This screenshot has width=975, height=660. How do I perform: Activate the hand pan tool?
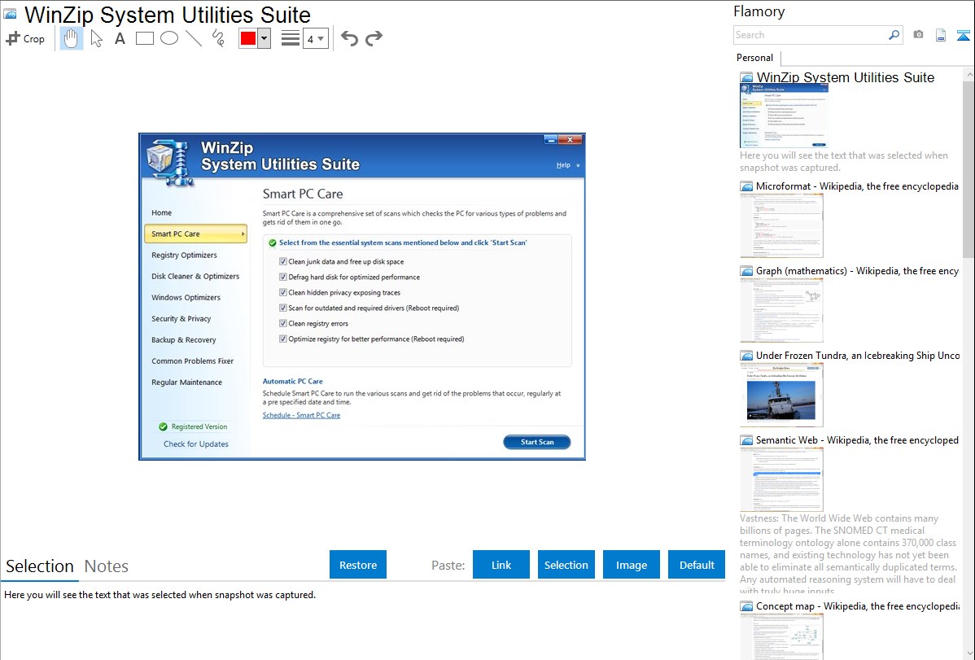(x=71, y=38)
